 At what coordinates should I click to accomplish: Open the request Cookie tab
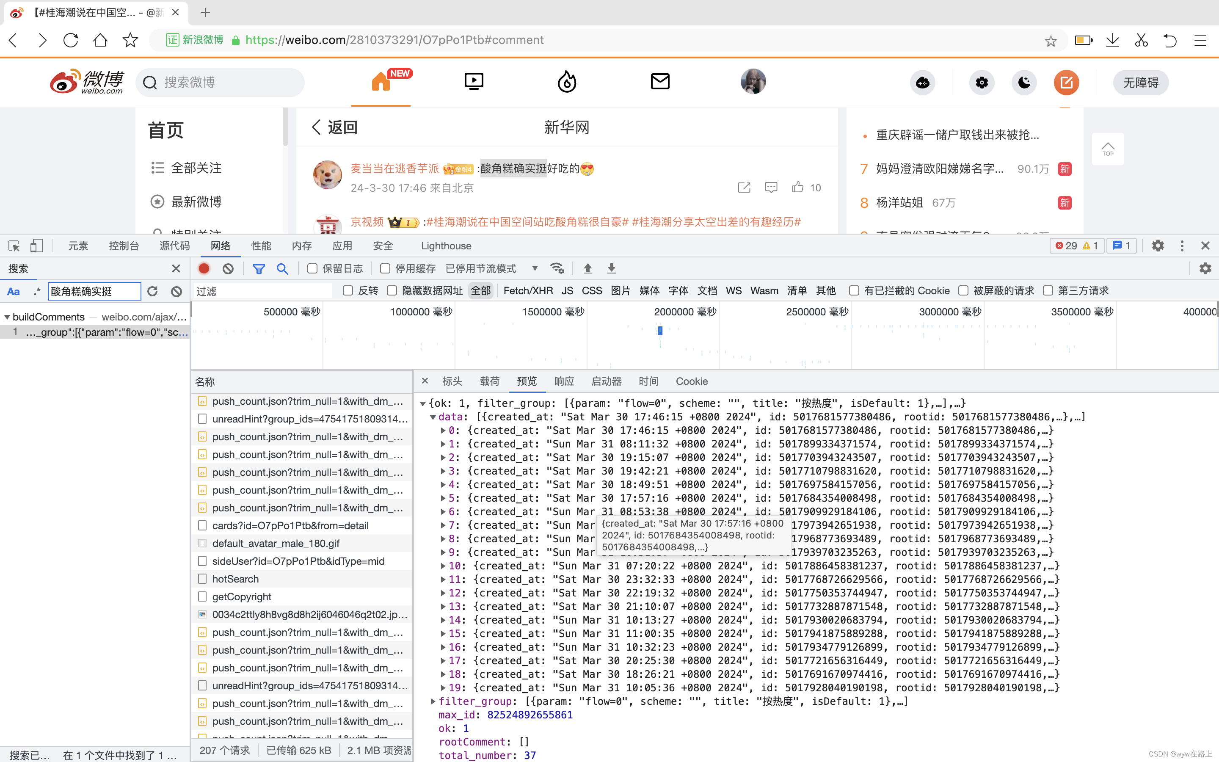point(692,381)
